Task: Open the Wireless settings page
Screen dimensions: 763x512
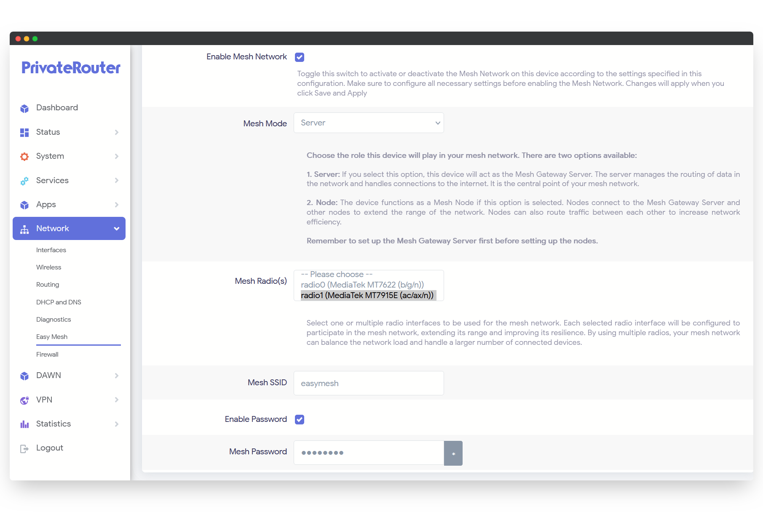Action: pos(49,267)
